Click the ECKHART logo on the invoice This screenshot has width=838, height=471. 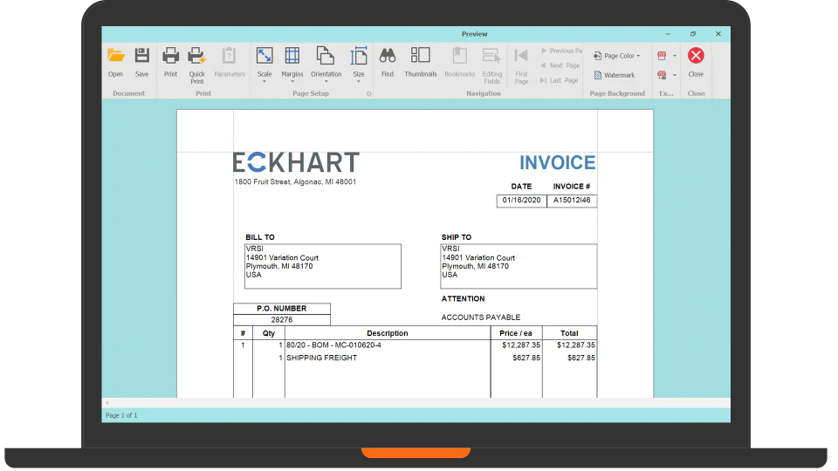click(x=296, y=162)
